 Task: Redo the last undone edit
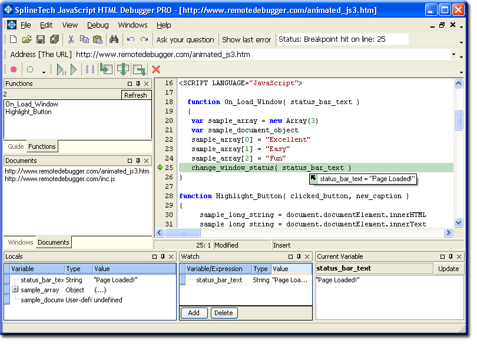pyautogui.click(x=144, y=39)
